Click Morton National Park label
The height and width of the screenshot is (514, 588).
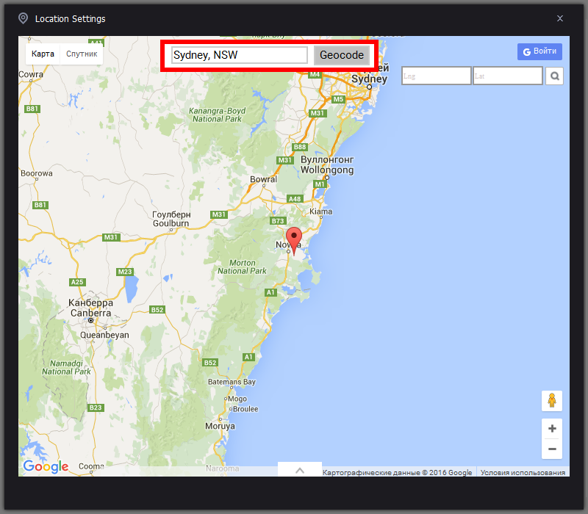pyautogui.click(x=242, y=267)
